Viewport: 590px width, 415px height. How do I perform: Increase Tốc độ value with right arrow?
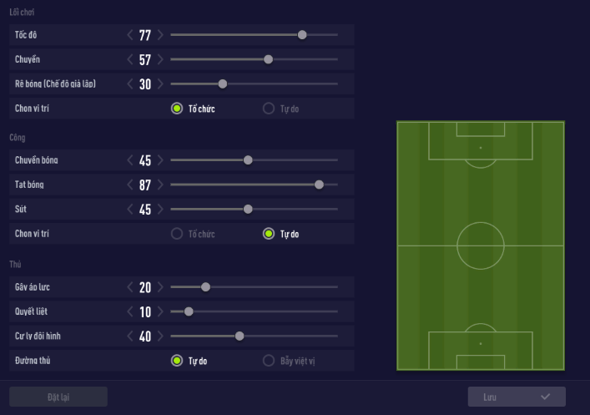pyautogui.click(x=160, y=35)
